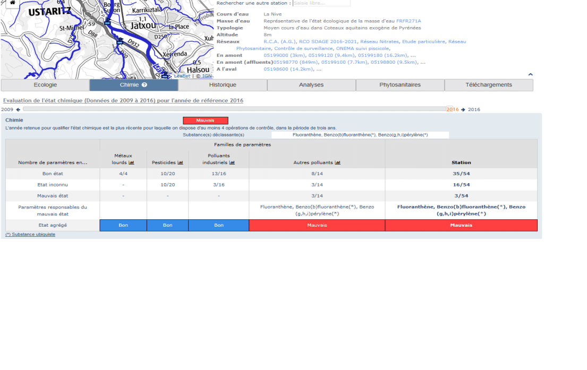Click the 2016 handle on year slider

[x=452, y=109]
